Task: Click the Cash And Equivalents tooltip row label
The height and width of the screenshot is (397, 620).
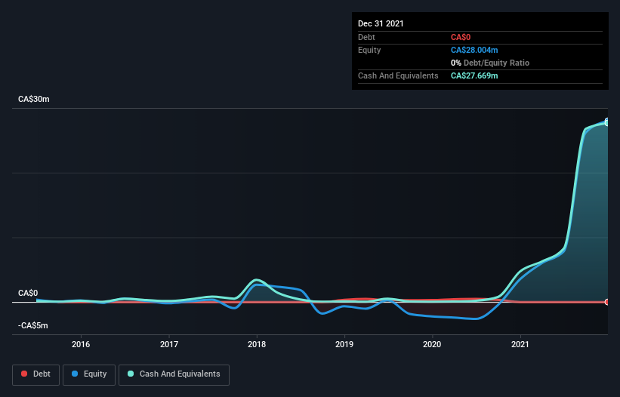Action: point(398,75)
